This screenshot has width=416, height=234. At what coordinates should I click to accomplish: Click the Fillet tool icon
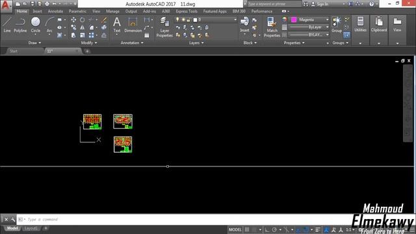point(91,27)
